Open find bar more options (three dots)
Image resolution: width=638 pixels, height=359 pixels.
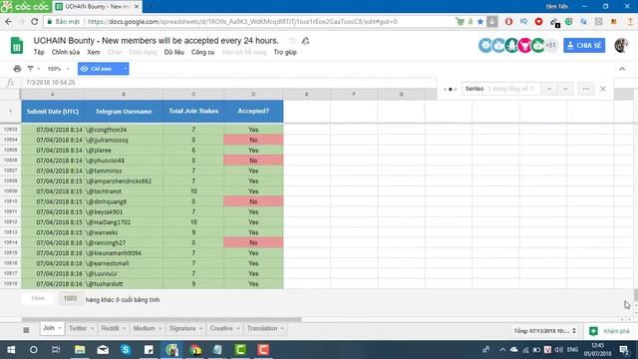pyautogui.click(x=586, y=89)
